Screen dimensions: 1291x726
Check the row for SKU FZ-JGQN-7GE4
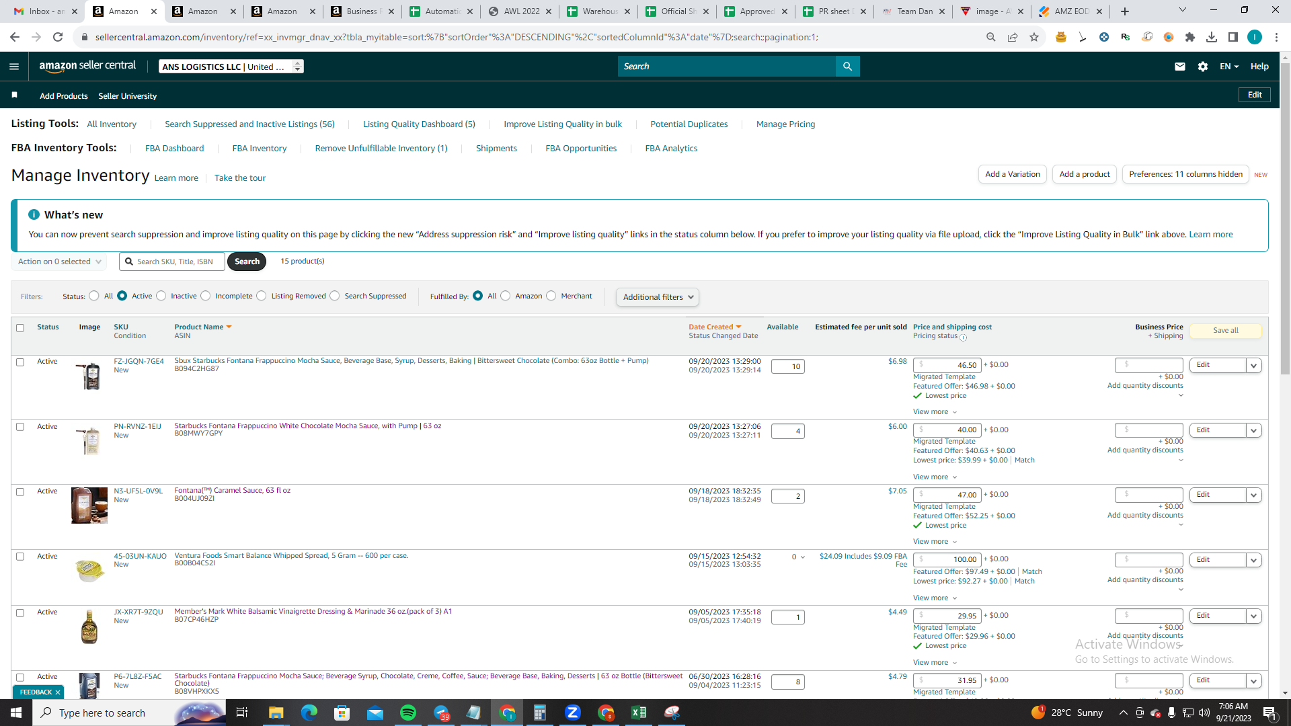coord(20,362)
